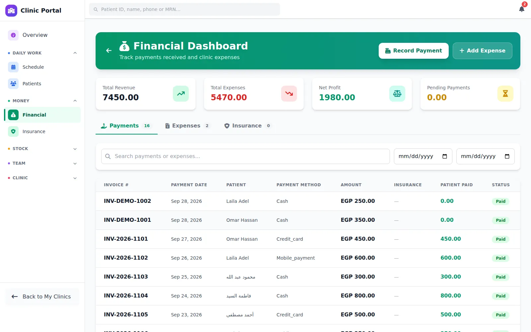The height and width of the screenshot is (332, 531).
Task: Click the Paid status badge for INV-2026-1104
Action: (500, 296)
